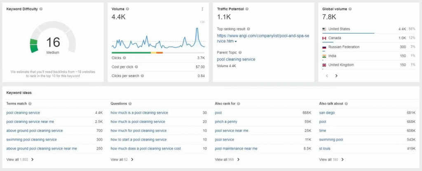Viewport: 422px width, 171px height.
Task: Go to previous page of countries list
Action: click(326, 76)
